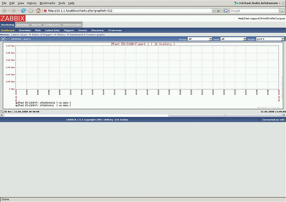Click in the Google search field
This screenshot has width=286, height=202.
[255, 11]
